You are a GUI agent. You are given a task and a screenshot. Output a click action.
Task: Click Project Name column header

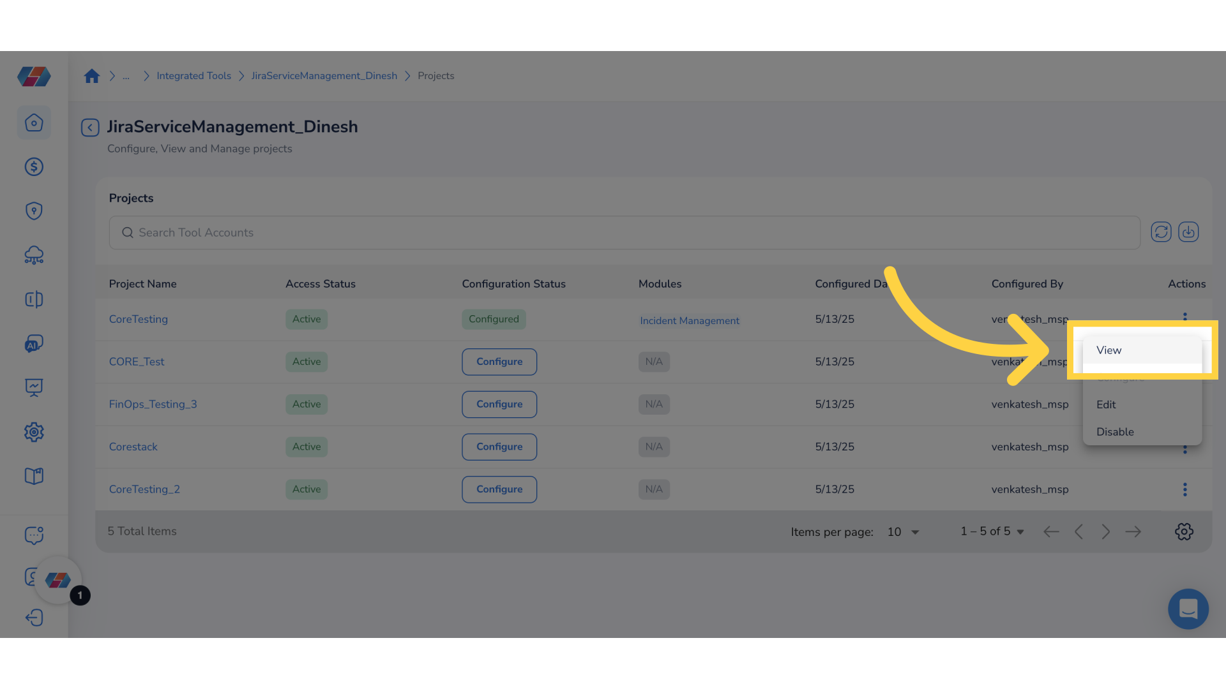coord(142,284)
